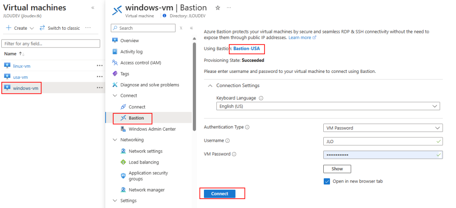Open more actions ellipsis next to star
456x208 pixels.
click(x=229, y=8)
